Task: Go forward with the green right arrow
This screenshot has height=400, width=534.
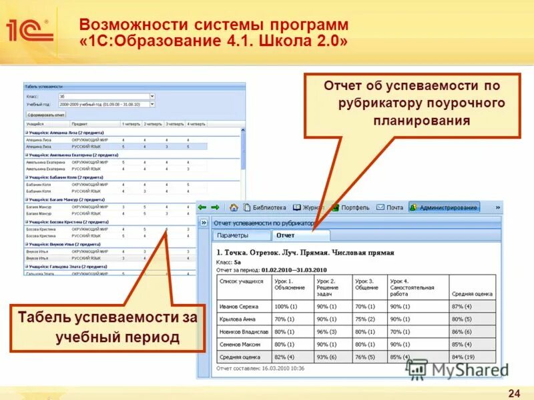Action: pyautogui.click(x=215, y=207)
